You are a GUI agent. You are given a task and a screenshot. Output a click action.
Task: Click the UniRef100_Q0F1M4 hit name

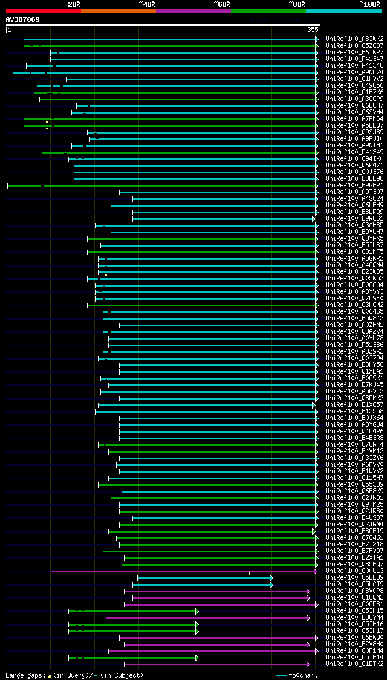pos(354,651)
